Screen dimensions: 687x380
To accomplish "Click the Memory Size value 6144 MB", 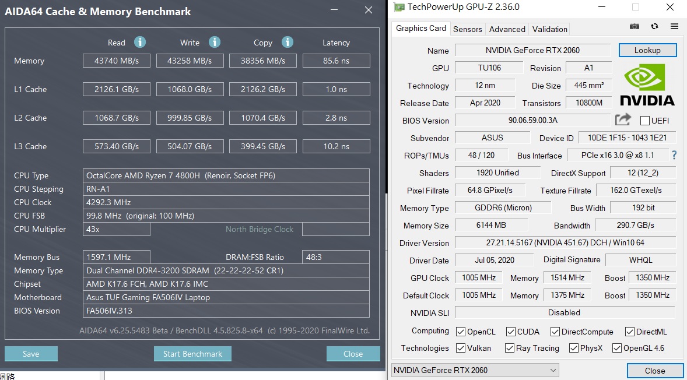I will [x=491, y=225].
